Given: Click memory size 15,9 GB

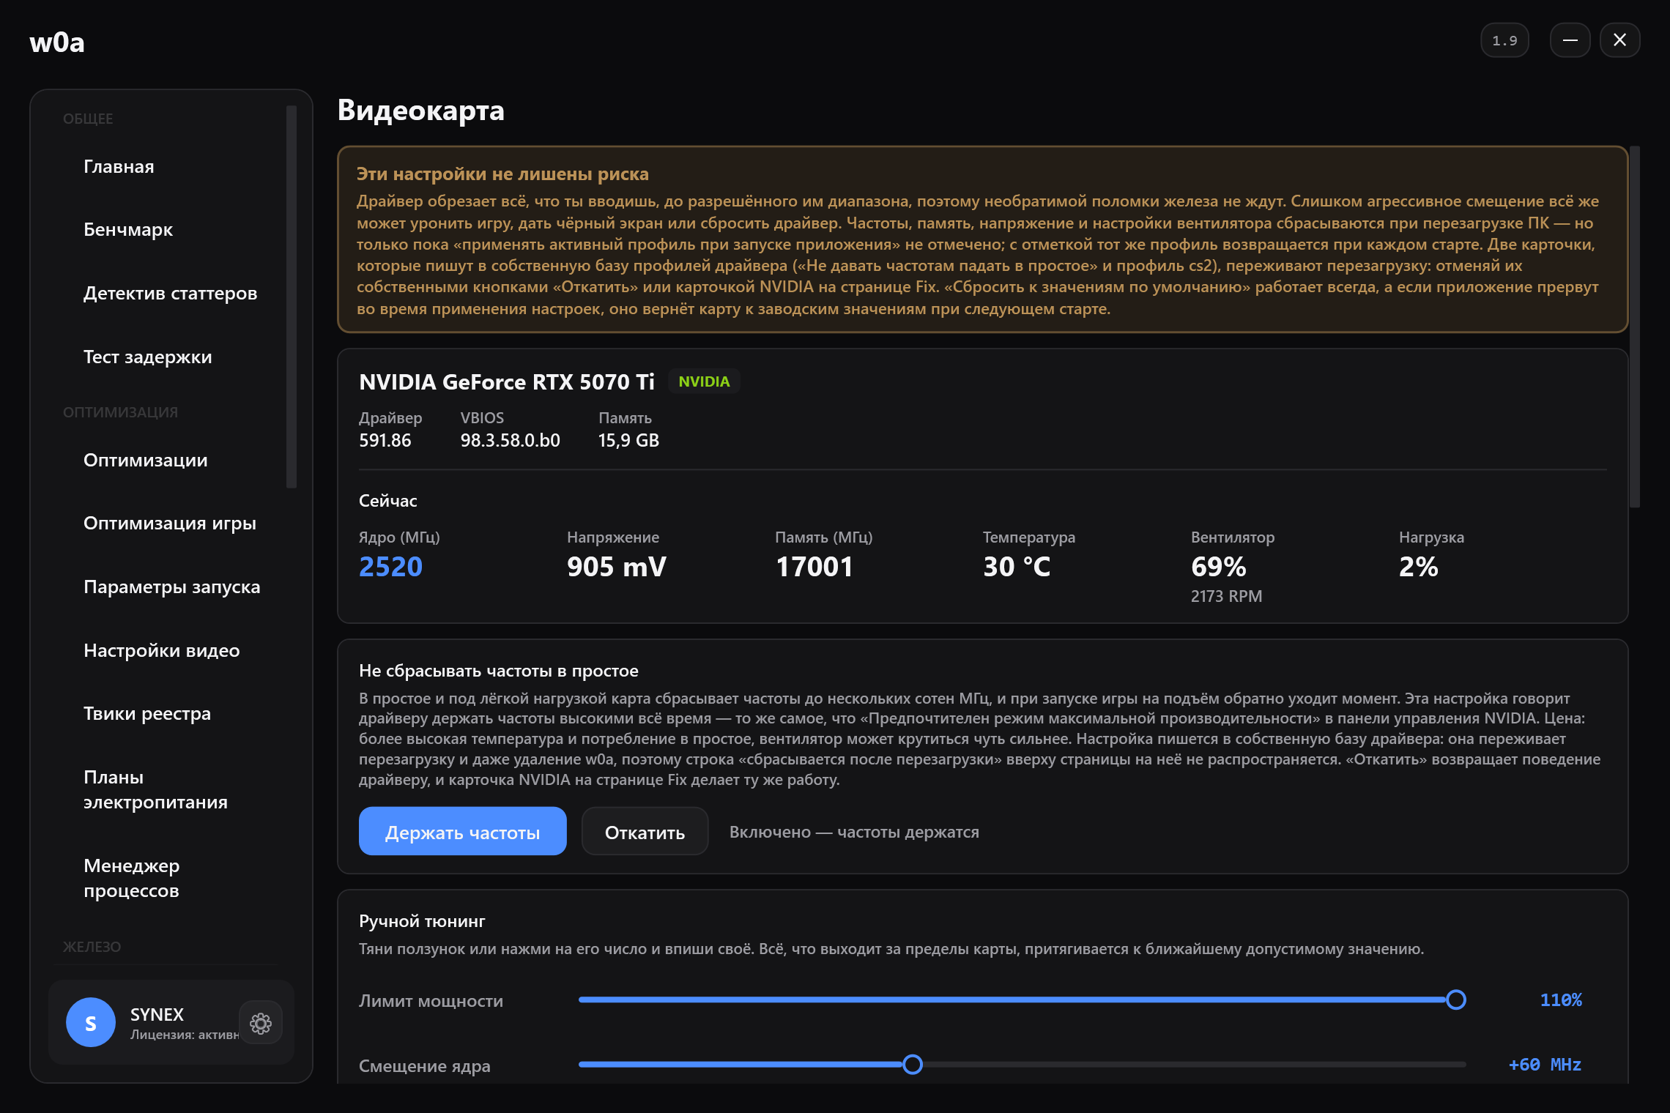Looking at the screenshot, I should point(628,440).
